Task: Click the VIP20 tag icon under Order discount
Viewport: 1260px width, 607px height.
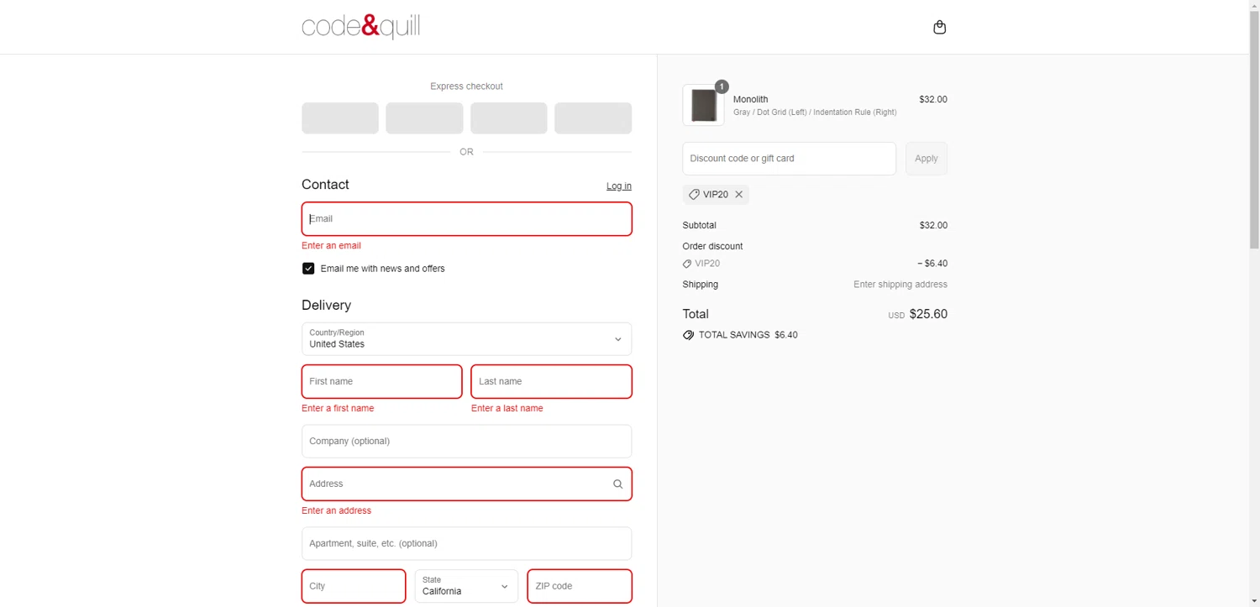Action: point(687,264)
